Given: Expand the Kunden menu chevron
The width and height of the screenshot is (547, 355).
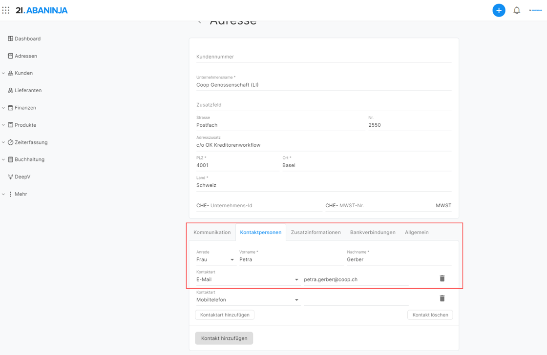Looking at the screenshot, I should click(3, 73).
